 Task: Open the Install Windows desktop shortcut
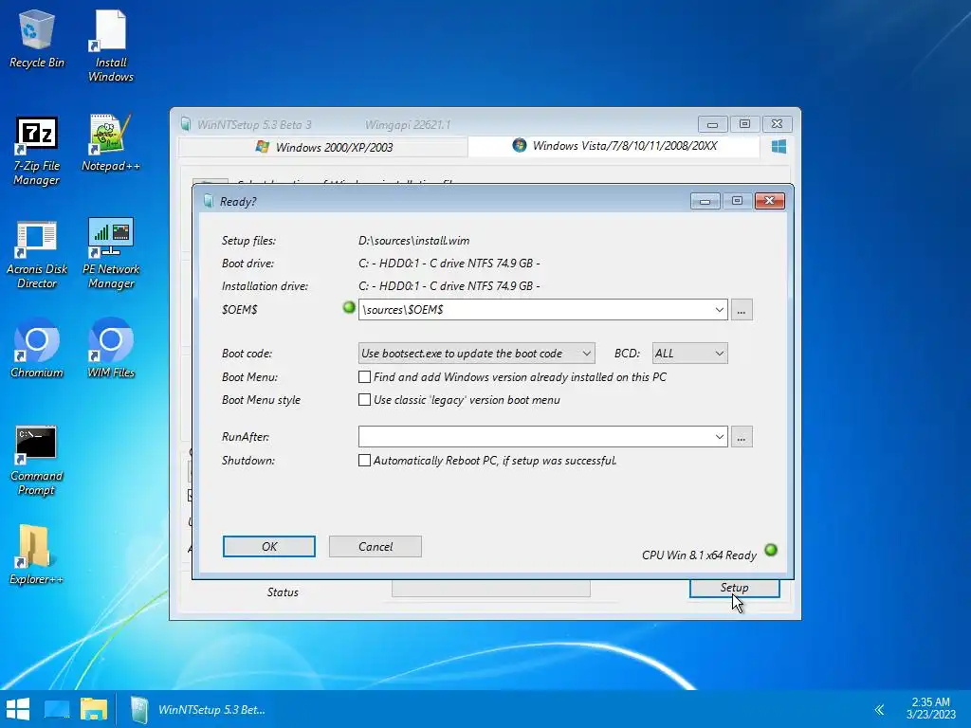[110, 45]
